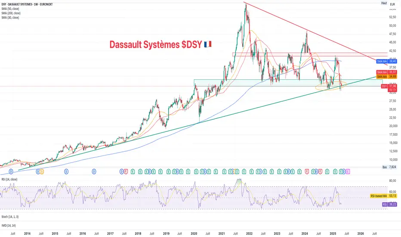Open the first red E earnings marker near 2017
The height and width of the screenshot is (237, 401).
pyautogui.click(x=126, y=172)
